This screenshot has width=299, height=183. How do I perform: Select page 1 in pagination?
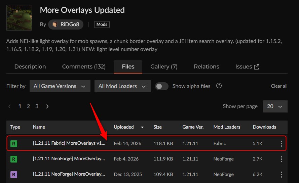pos(20,106)
